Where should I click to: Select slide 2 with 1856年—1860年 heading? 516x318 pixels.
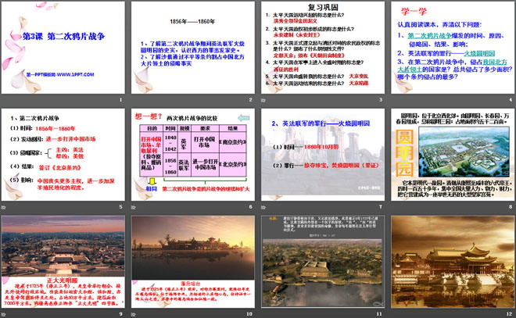coord(193,48)
